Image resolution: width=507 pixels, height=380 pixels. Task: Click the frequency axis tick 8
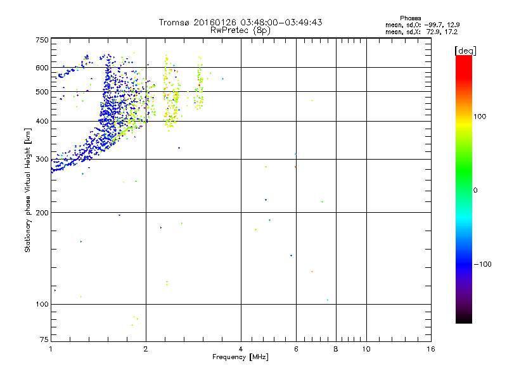tap(336, 349)
